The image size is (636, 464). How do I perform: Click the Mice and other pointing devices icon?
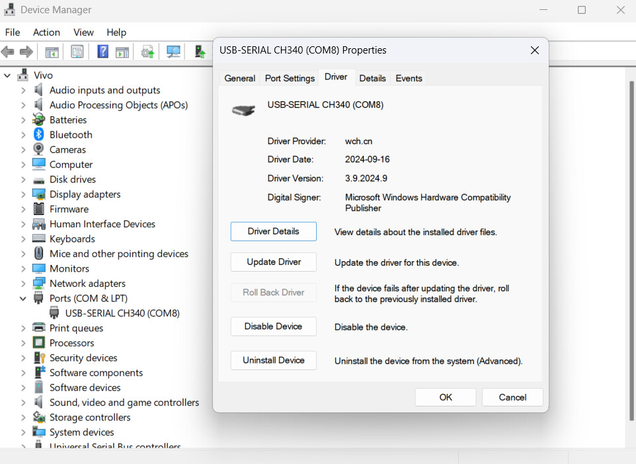[x=38, y=253]
